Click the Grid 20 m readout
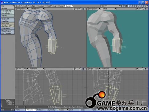The image size is (149, 112). (x=7, y=110)
